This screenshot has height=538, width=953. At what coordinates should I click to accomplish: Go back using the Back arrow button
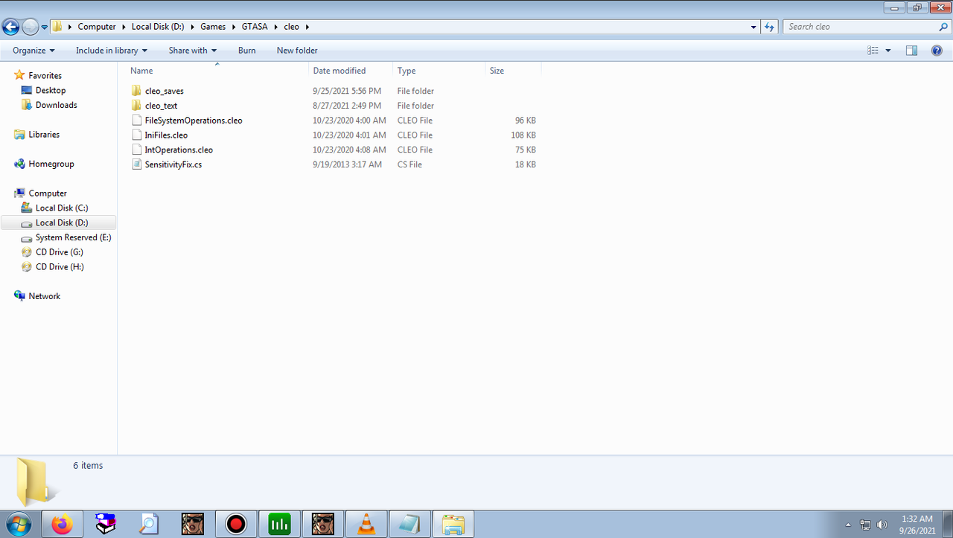tap(11, 27)
